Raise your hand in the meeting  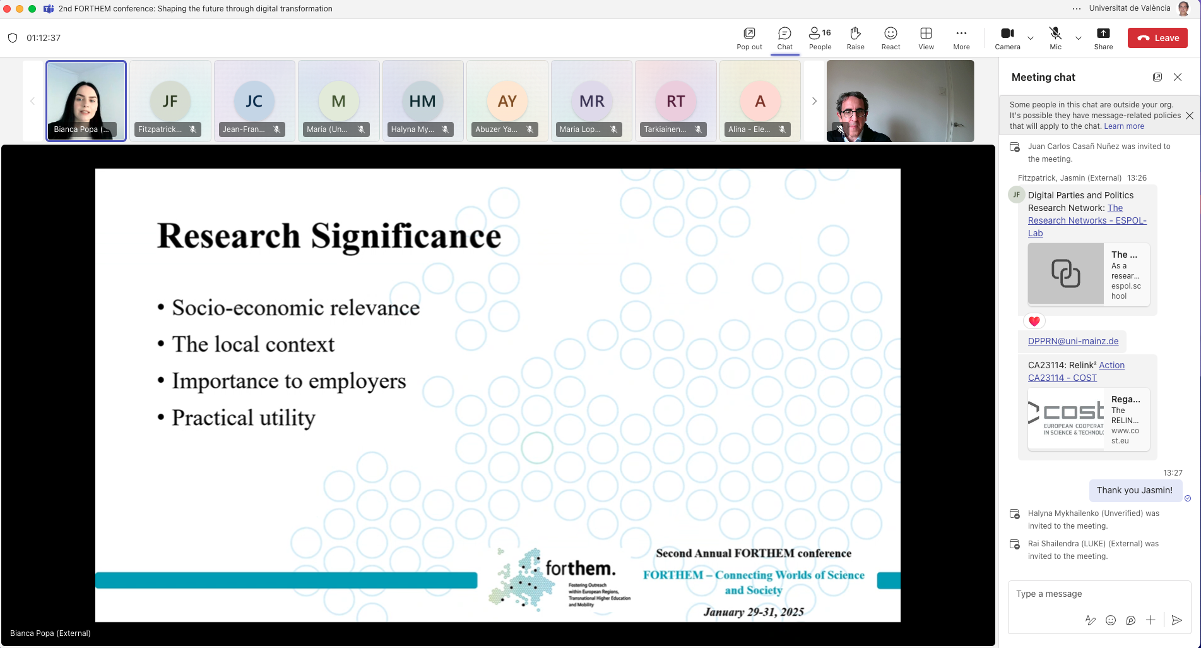click(855, 38)
